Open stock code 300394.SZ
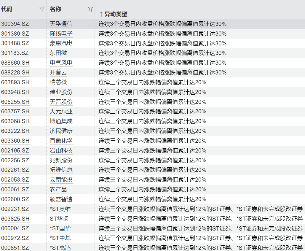This screenshot has height=251, width=305. click(x=15, y=24)
